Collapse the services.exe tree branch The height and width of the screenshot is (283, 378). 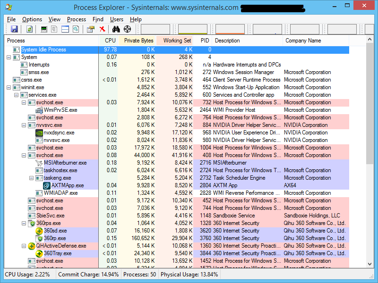[x=17, y=95]
